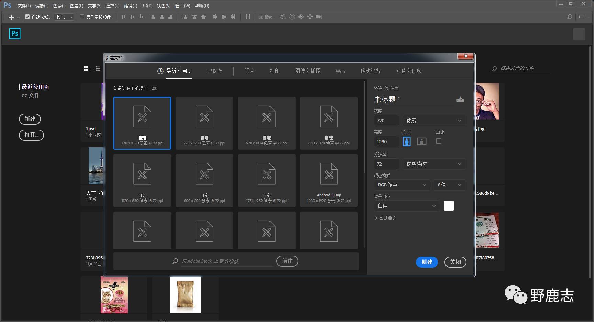The height and width of the screenshot is (322, 594).
Task: Click the Photoshop home logo icon
Action: pos(15,34)
